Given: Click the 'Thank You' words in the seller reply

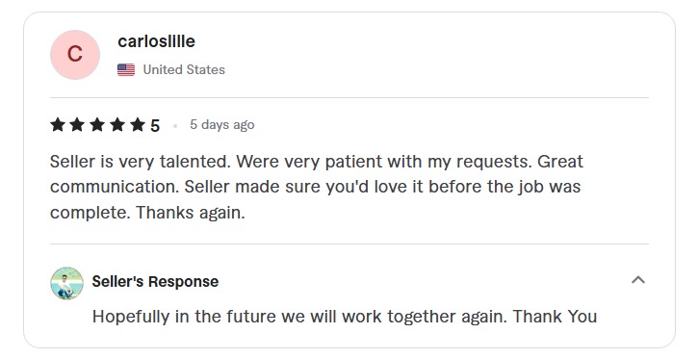Looking at the screenshot, I should point(555,317).
